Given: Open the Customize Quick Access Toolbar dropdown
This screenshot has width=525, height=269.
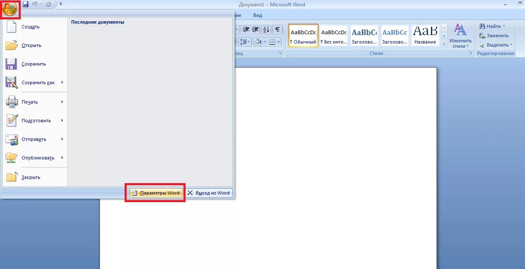Looking at the screenshot, I should click(x=61, y=4).
